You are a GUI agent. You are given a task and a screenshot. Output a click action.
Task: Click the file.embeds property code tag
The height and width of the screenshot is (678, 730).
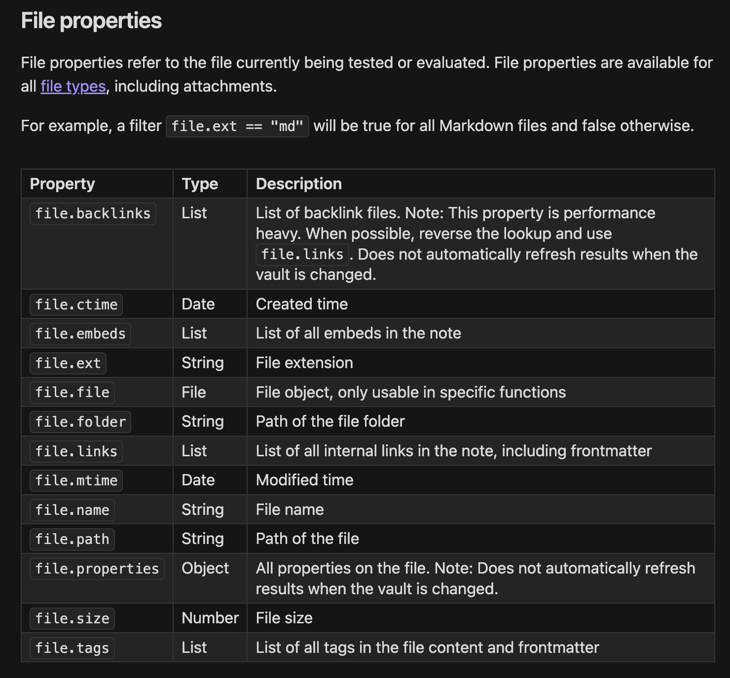click(80, 334)
